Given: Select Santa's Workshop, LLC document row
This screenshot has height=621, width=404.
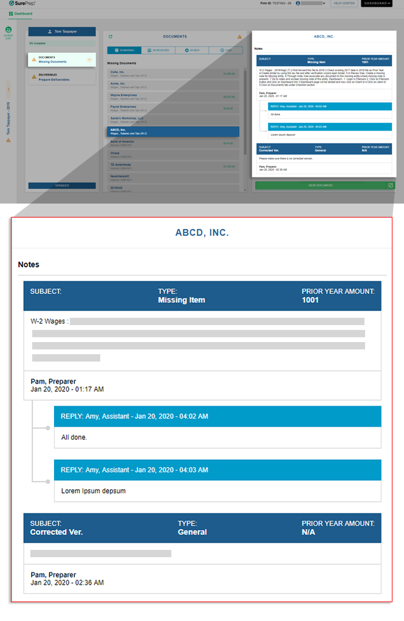Looking at the screenshot, I should (x=173, y=120).
